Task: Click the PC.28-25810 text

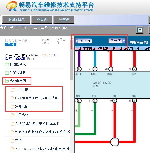Action: 46,41
